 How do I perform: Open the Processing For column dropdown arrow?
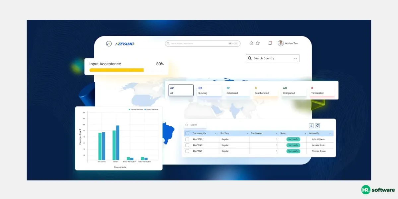click(x=216, y=133)
